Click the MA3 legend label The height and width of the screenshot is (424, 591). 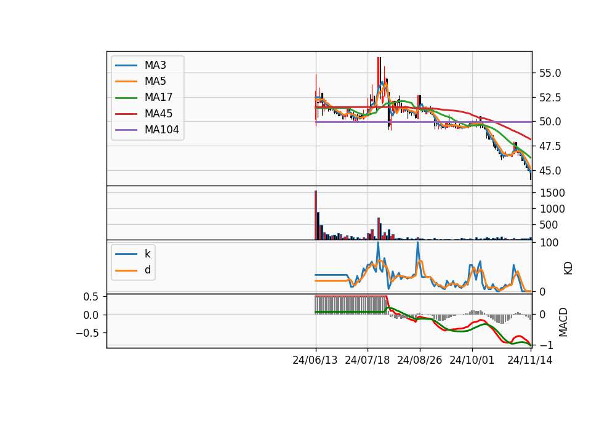155,65
